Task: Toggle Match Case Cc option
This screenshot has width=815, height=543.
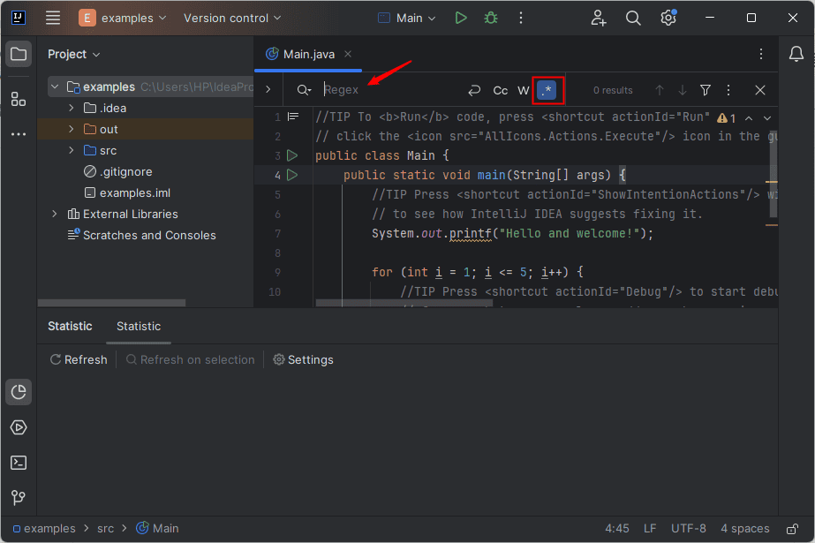Action: pos(500,90)
